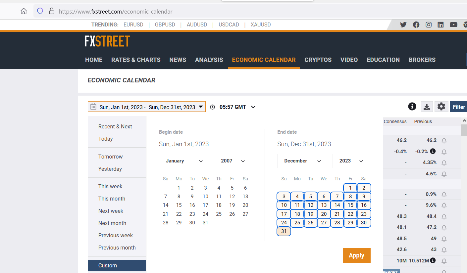Viewport: 467px width, 273px height.
Task: Click the Twitter icon in header
Action: coord(403,24)
